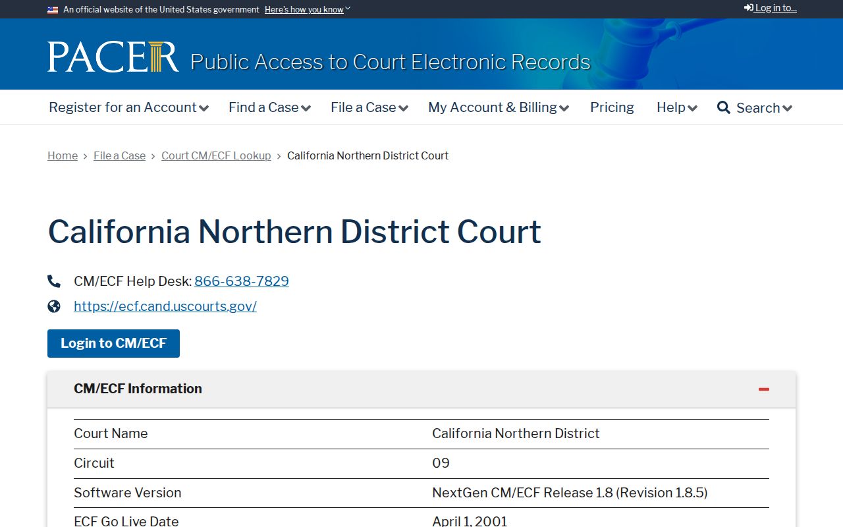Click the PACER logo
Image resolution: width=843 pixels, height=527 pixels.
[113, 57]
